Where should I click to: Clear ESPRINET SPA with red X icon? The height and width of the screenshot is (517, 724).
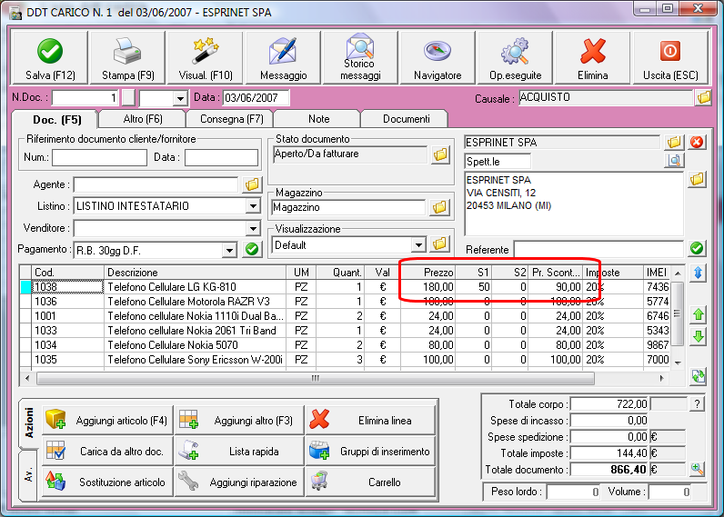tap(697, 142)
